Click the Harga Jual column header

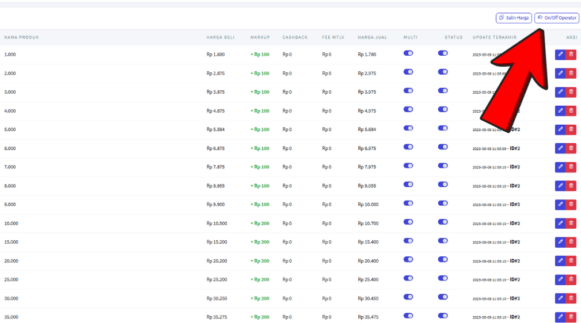(372, 37)
